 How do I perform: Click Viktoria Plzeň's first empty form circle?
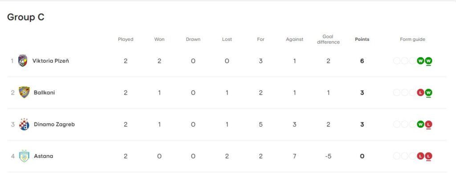coord(396,61)
